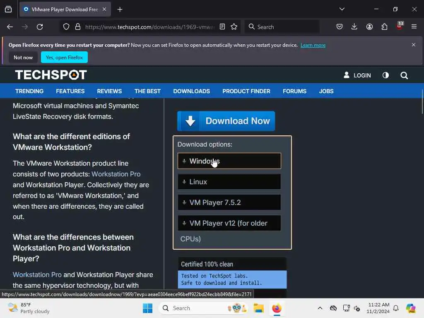Open the display/network tray icon
Screen dimensions: 424x318
pyautogui.click(x=346, y=308)
